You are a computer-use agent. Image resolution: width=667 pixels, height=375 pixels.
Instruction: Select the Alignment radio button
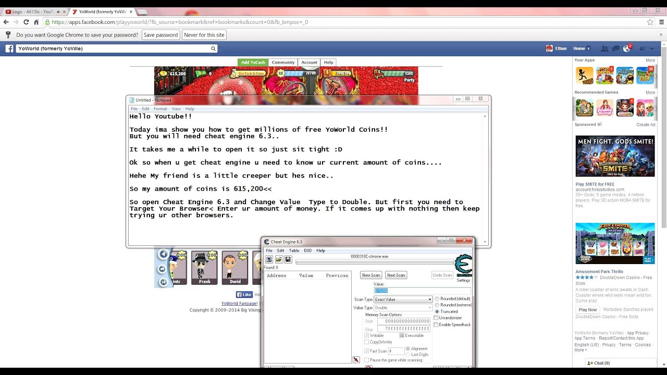408,348
